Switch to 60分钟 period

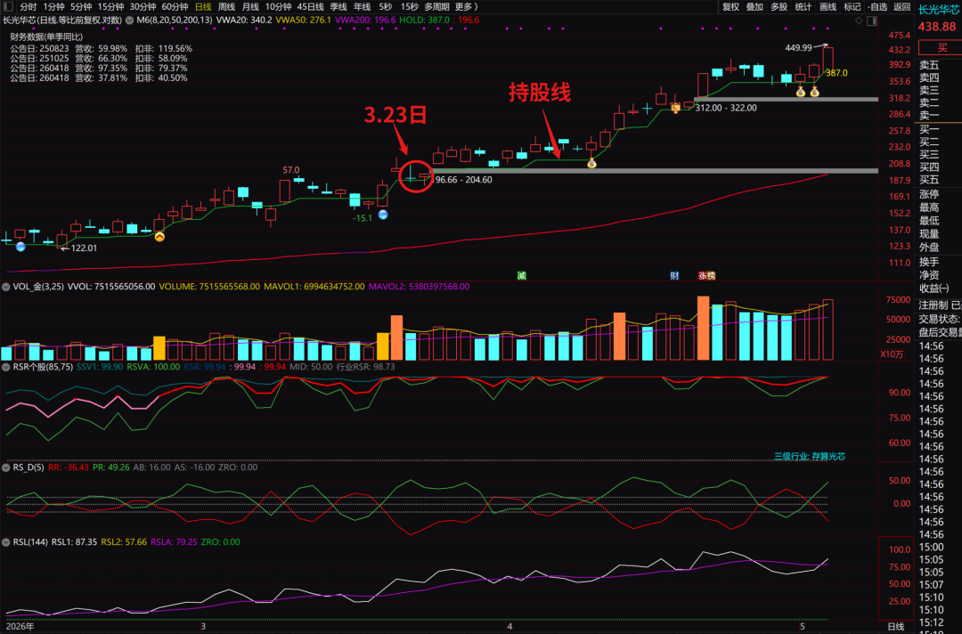pos(175,7)
